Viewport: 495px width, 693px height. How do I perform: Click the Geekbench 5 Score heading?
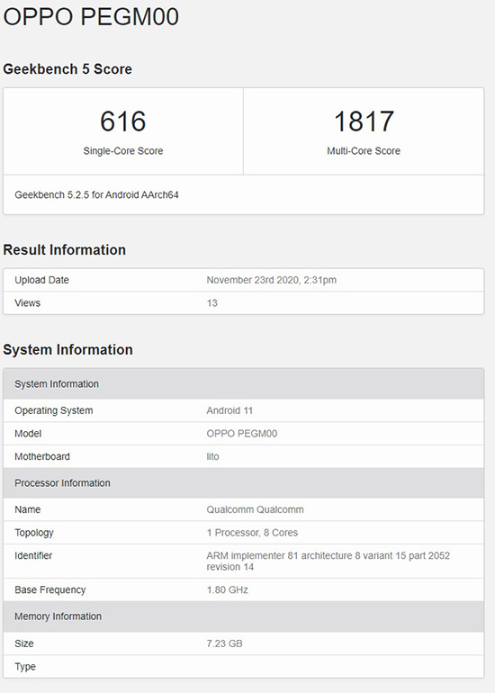tap(67, 69)
